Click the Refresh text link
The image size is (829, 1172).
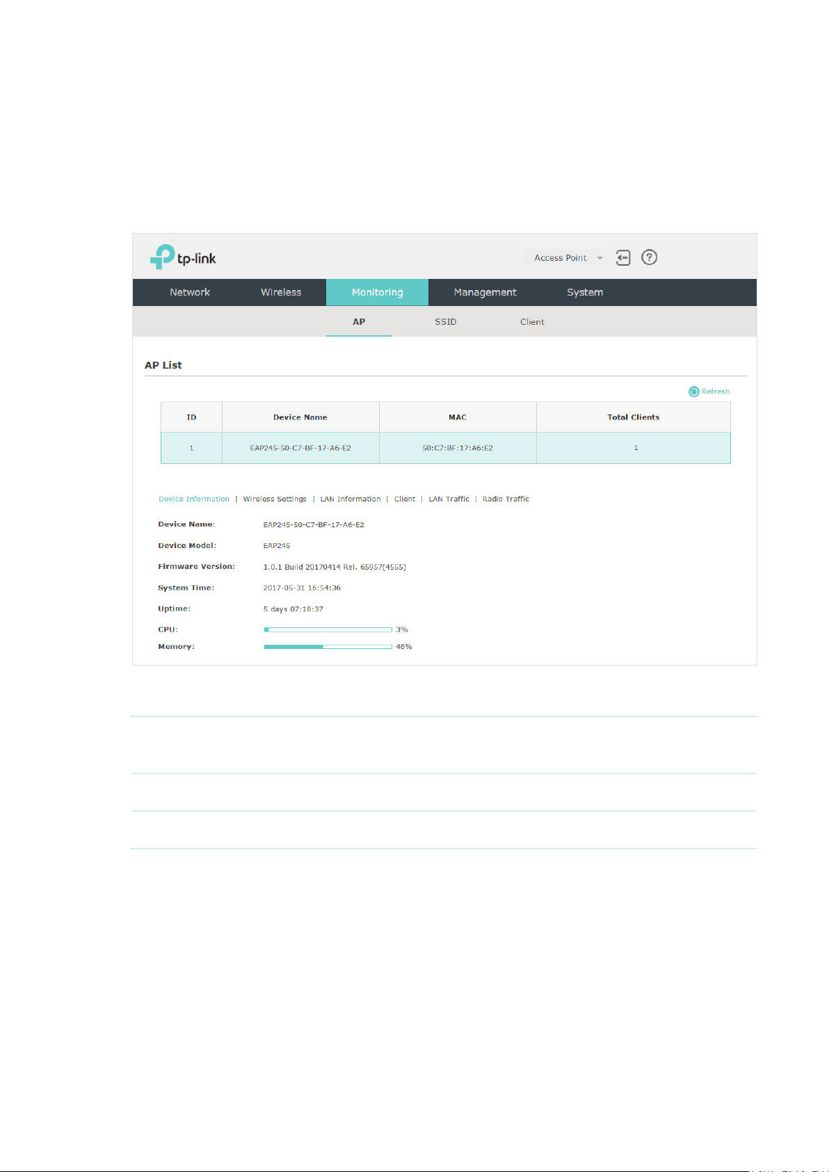(716, 392)
